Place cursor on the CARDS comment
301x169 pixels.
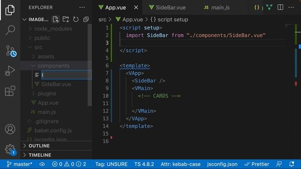click(159, 96)
